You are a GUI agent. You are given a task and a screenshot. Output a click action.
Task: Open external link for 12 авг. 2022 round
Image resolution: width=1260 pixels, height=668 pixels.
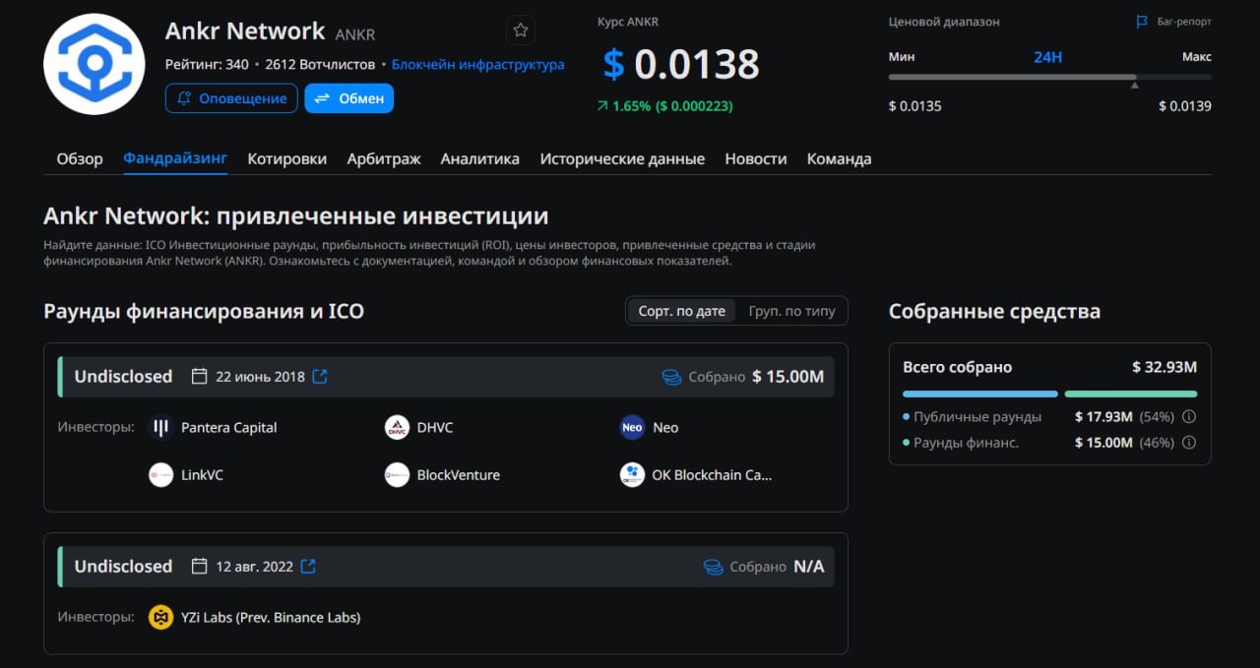[308, 567]
